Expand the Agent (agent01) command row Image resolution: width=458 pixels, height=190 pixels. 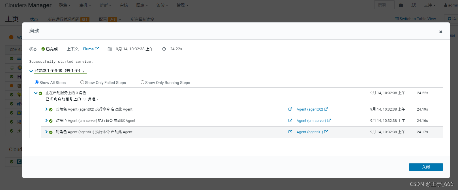click(x=46, y=132)
